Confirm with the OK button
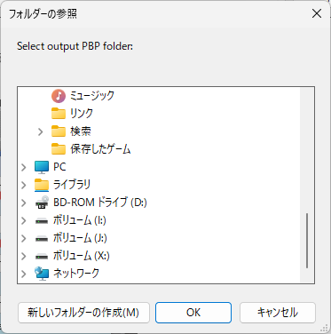Screen dimensions: 331x334 click(193, 313)
